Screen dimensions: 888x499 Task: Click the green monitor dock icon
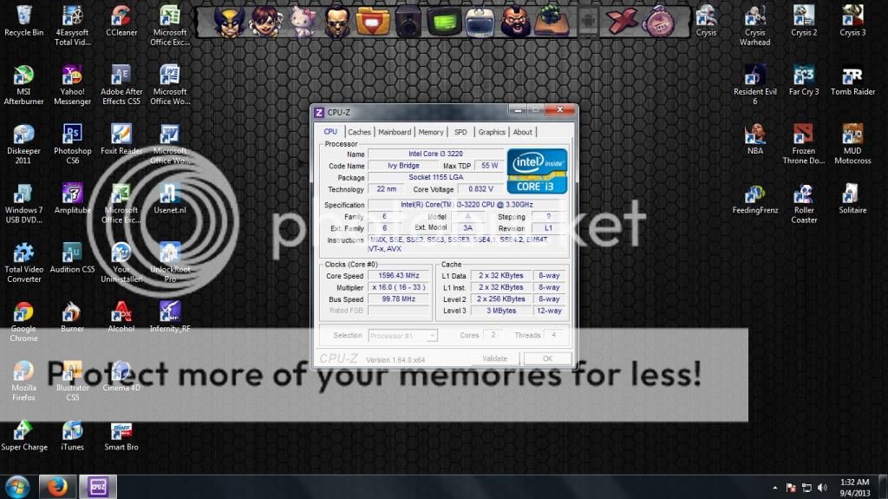444,22
